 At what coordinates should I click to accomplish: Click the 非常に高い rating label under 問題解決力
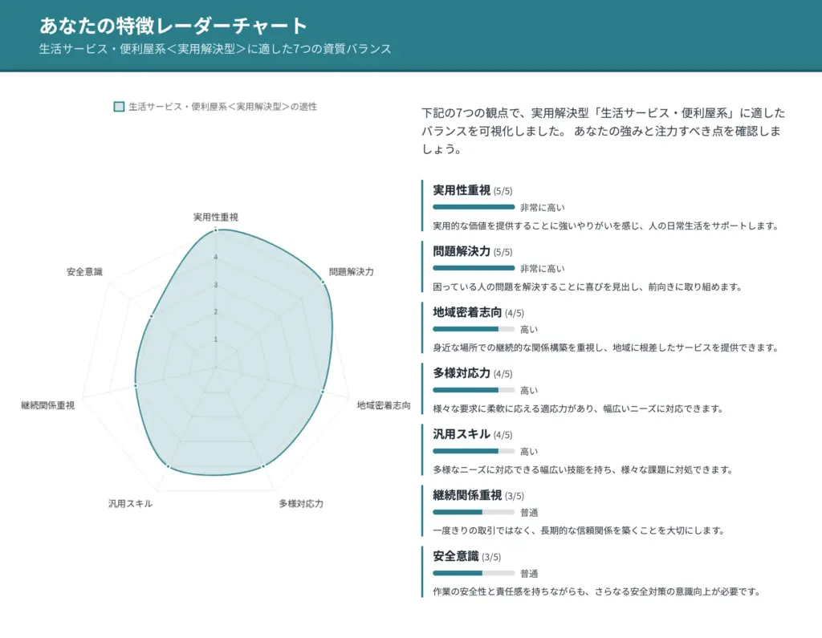pos(543,268)
